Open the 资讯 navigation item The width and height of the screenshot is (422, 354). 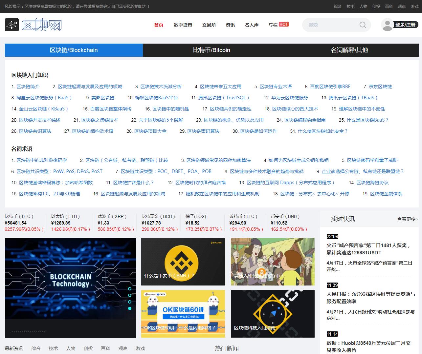pos(230,25)
